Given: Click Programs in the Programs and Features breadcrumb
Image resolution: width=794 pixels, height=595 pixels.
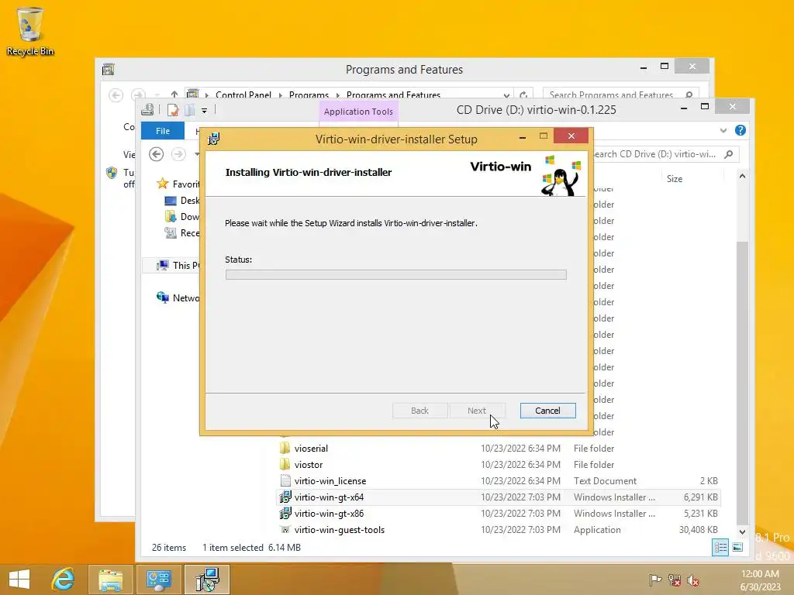Looking at the screenshot, I should click(309, 95).
